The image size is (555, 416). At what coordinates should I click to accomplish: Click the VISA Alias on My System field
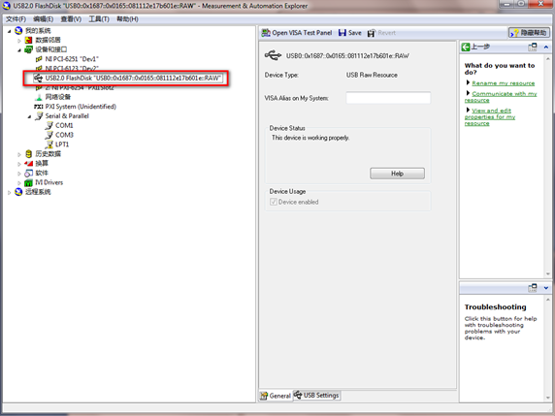click(x=388, y=98)
